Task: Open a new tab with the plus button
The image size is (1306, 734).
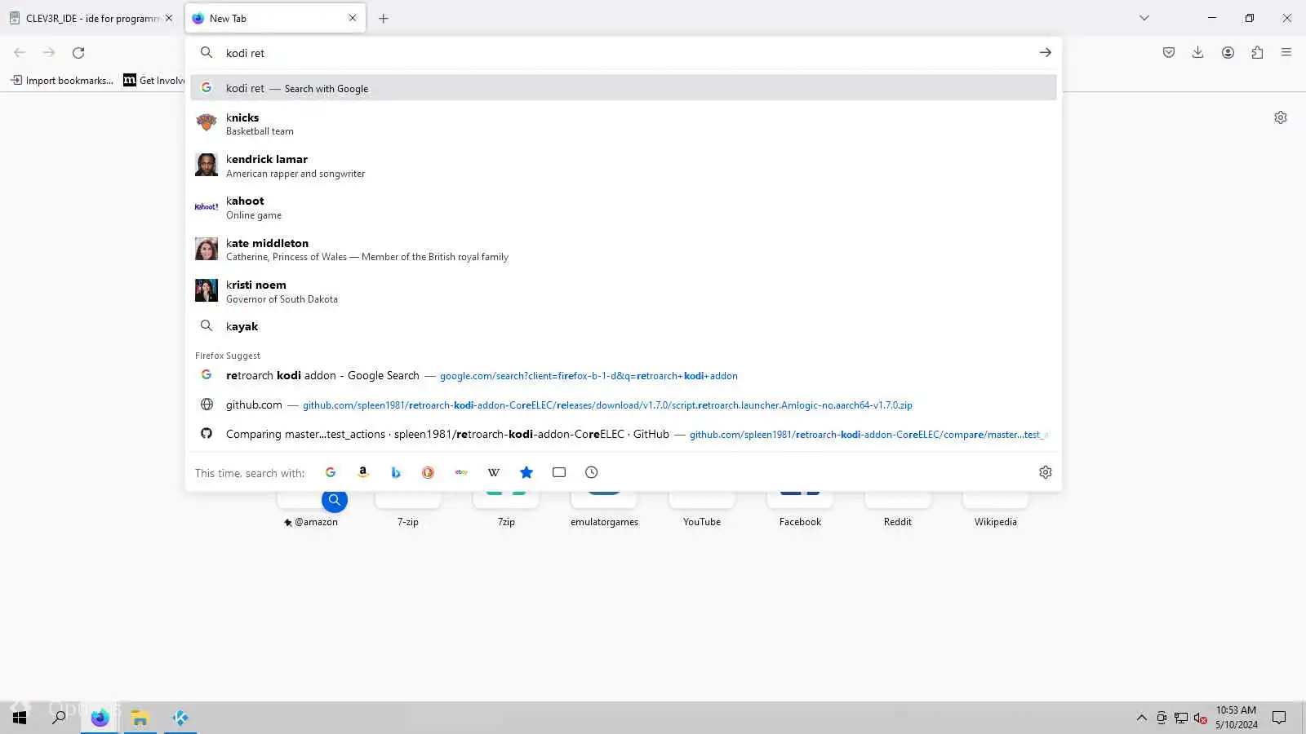Action: click(x=384, y=18)
